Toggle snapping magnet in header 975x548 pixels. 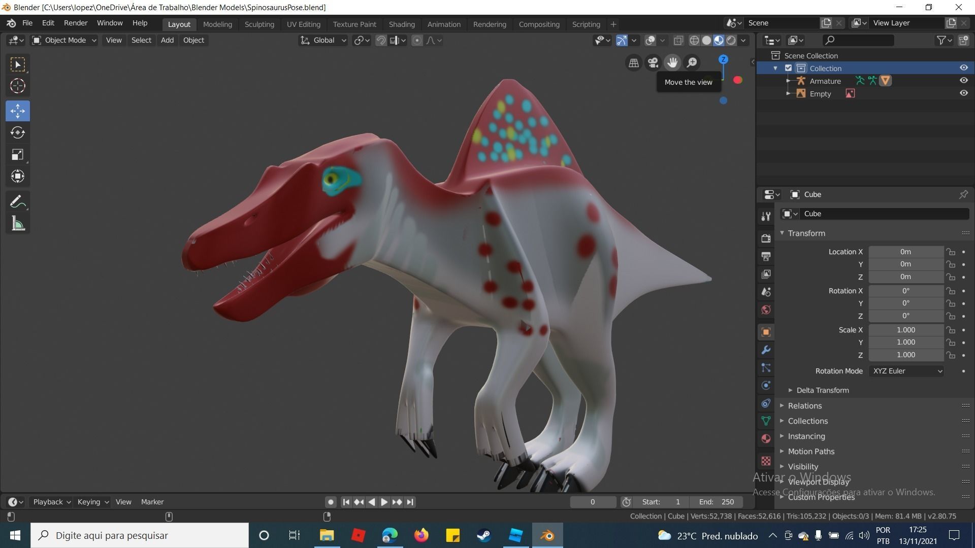coord(381,40)
